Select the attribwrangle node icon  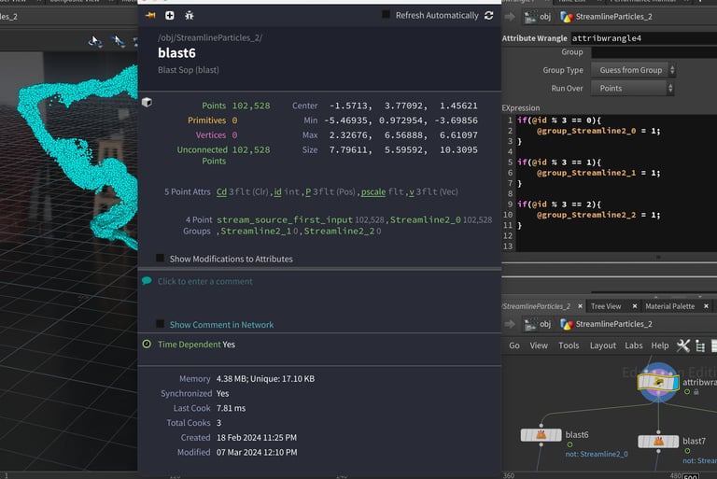pos(658,382)
